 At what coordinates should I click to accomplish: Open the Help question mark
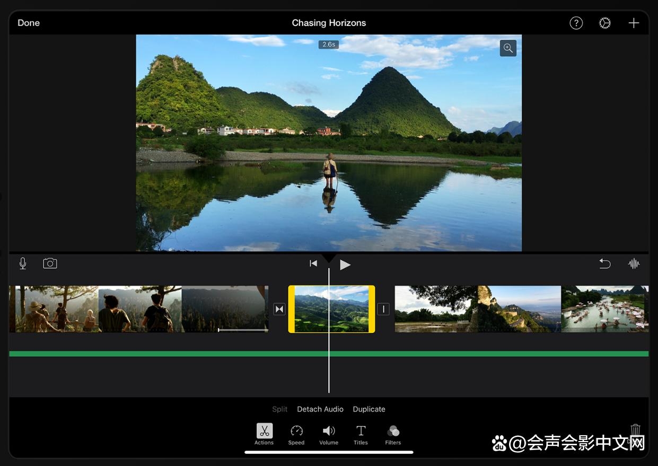pos(576,23)
